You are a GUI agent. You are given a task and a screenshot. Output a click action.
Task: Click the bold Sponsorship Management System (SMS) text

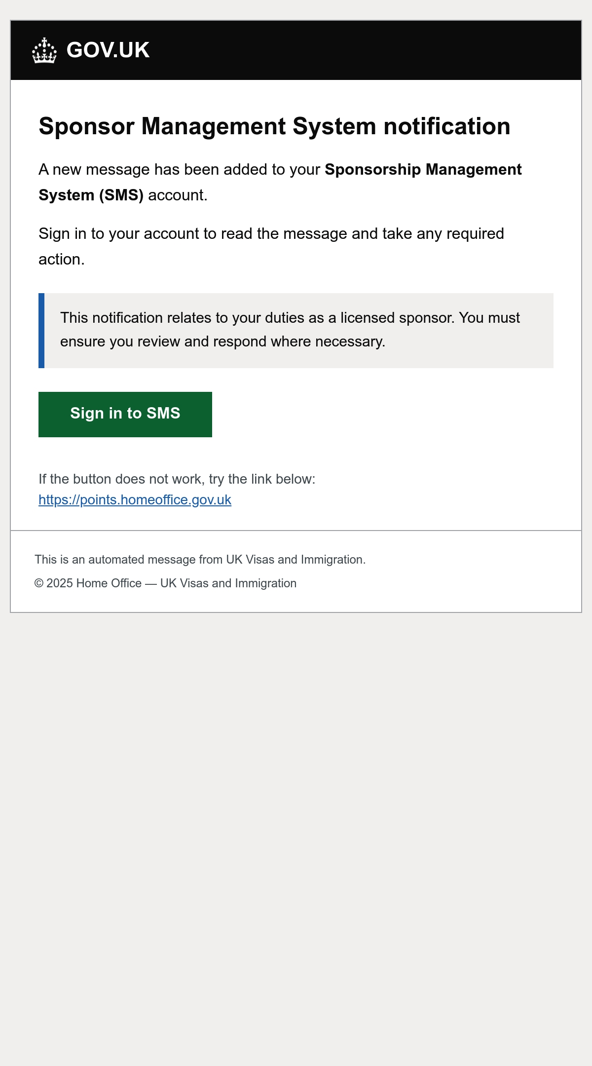click(280, 182)
